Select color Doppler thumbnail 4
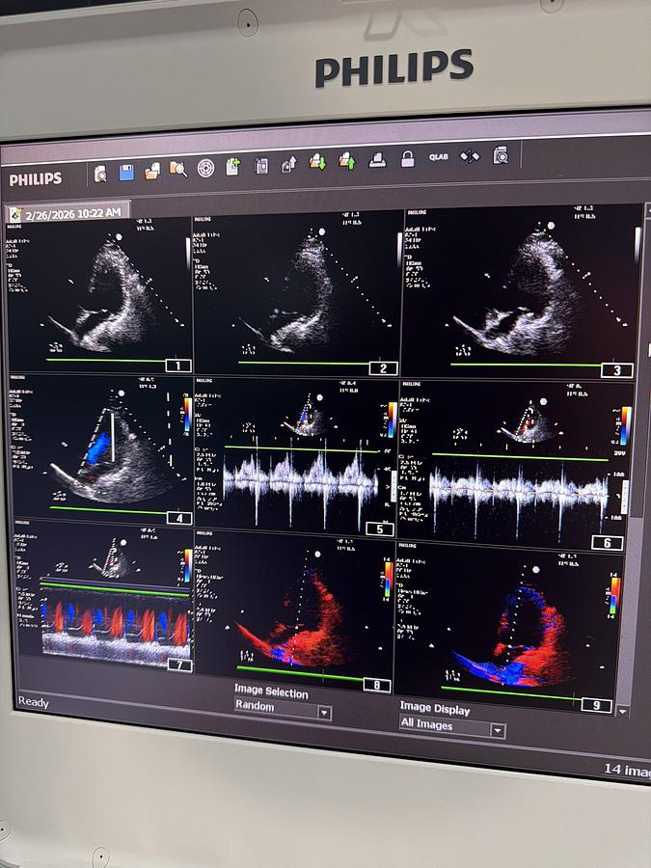Viewport: 651px width, 868px height. [x=100, y=449]
